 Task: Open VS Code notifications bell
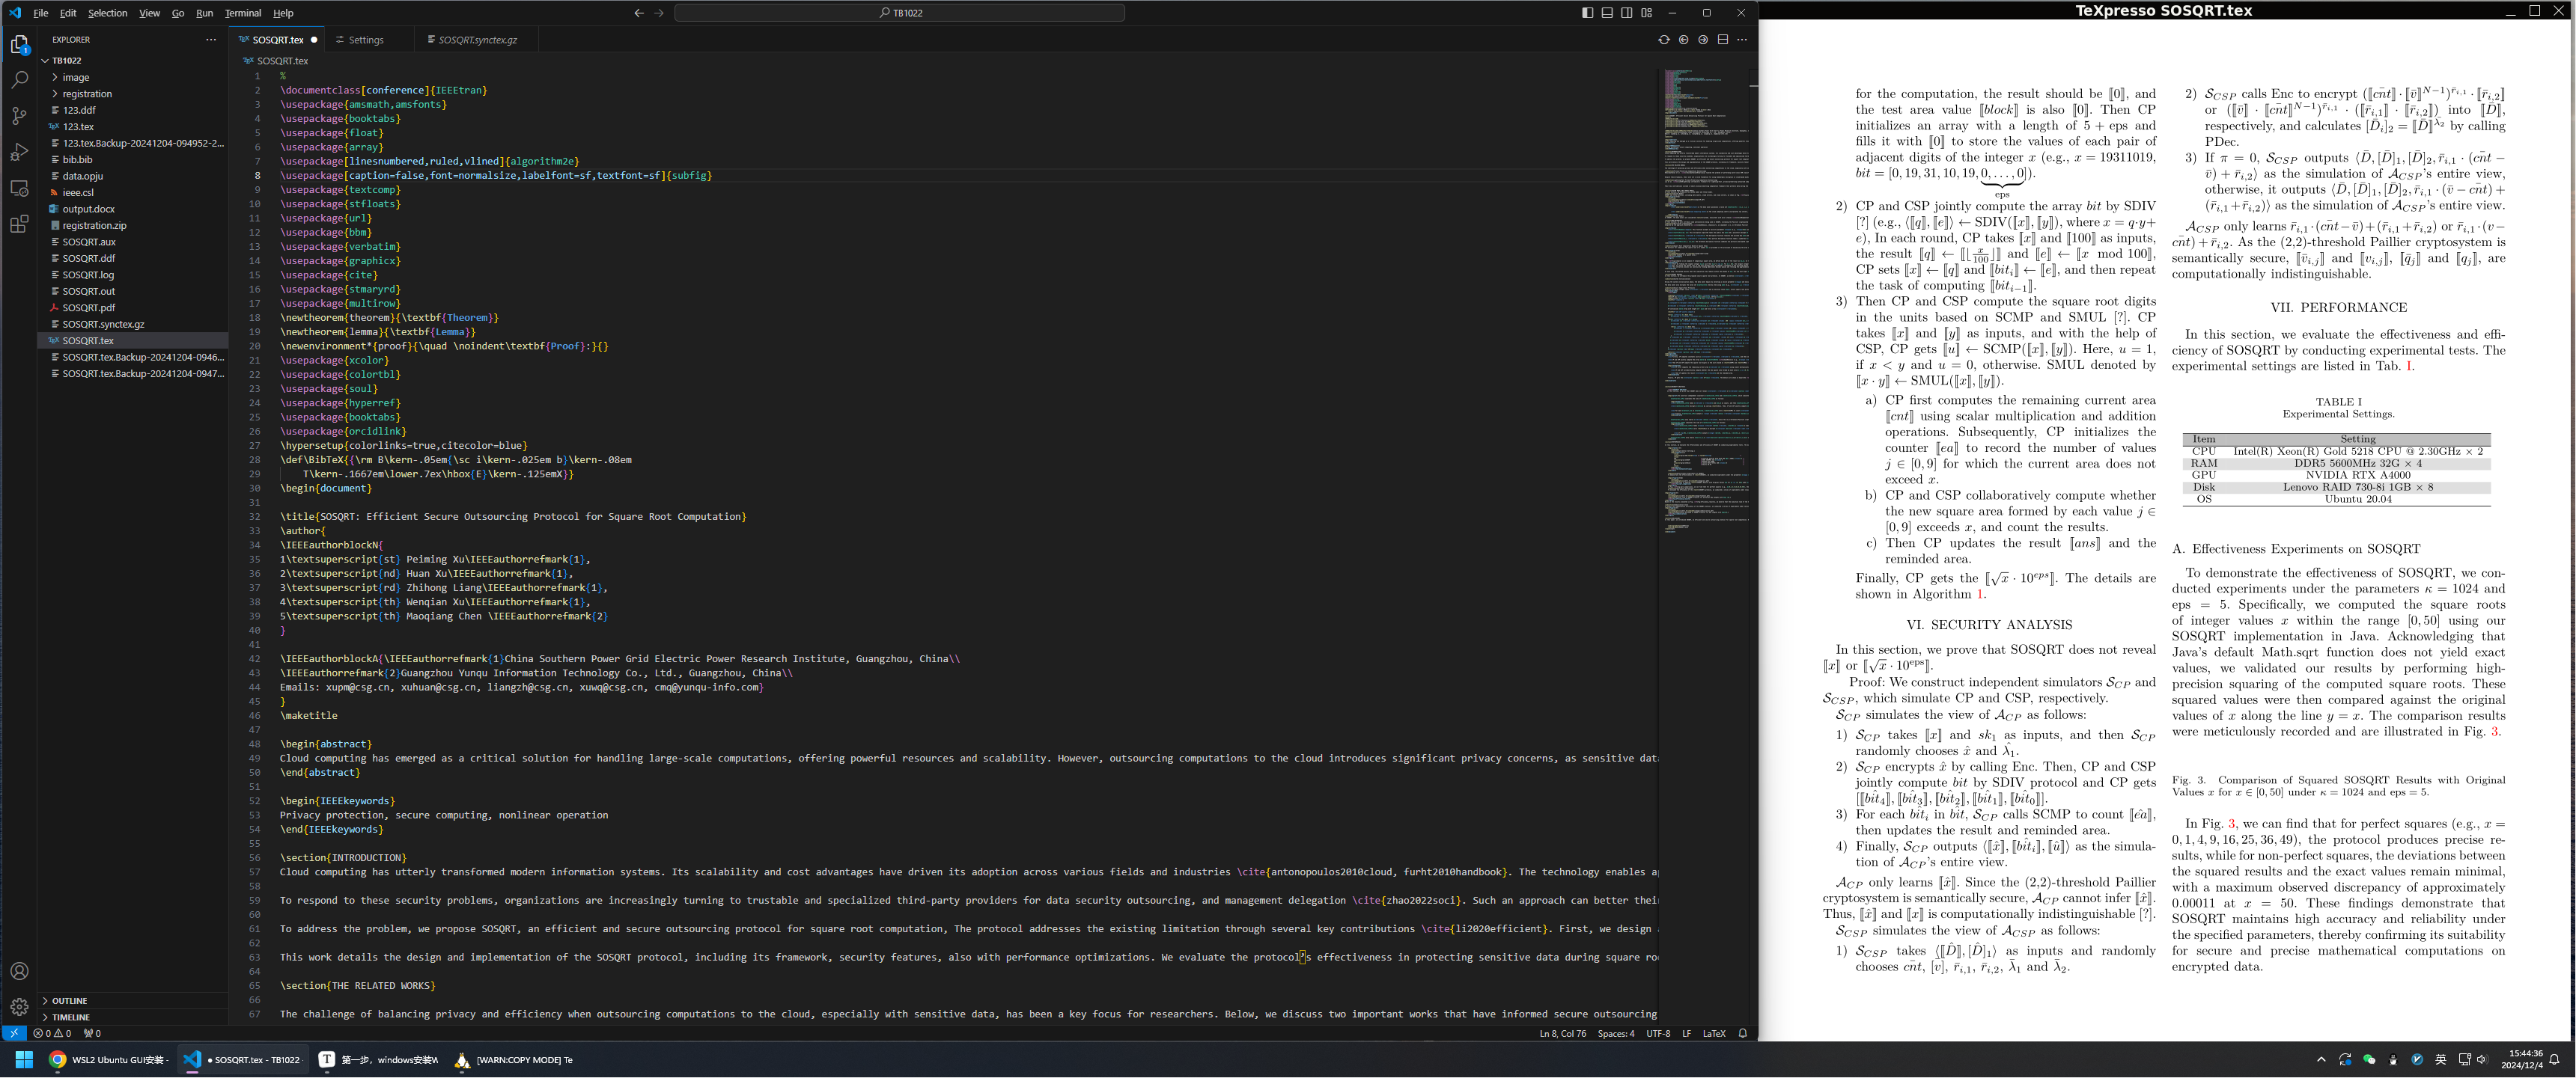[x=1743, y=1033]
